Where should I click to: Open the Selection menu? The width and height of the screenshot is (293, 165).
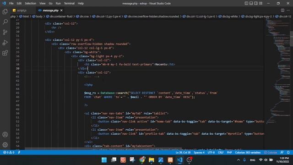30,3
